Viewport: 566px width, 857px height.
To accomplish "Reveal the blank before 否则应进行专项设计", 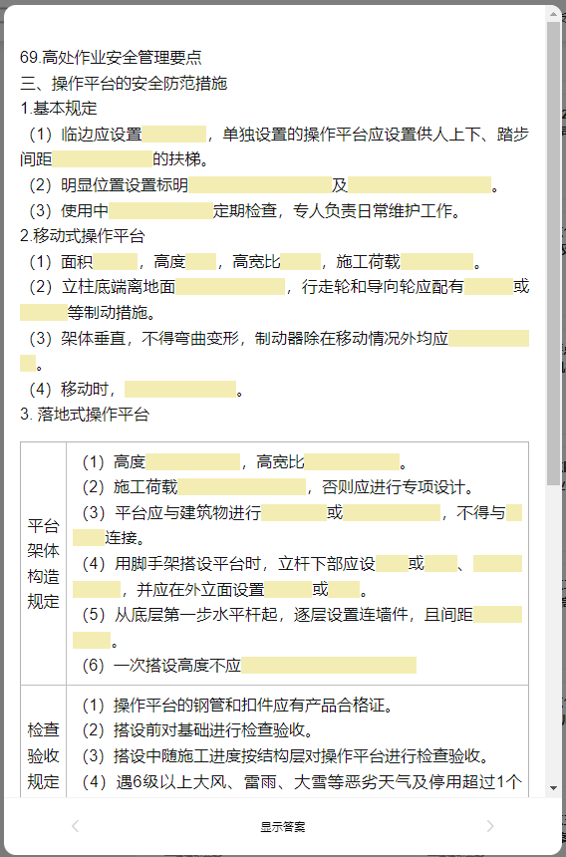I will click(x=241, y=486).
